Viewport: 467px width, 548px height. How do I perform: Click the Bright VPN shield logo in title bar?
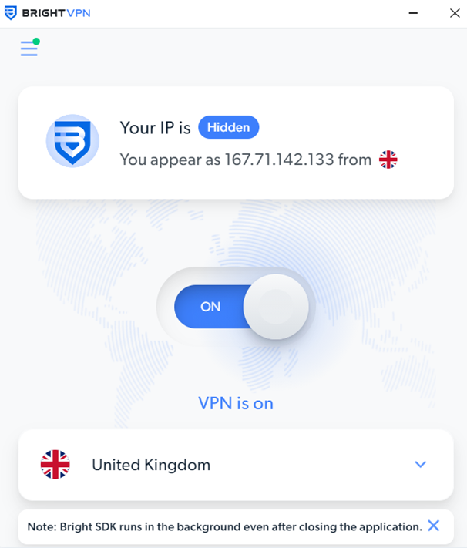11,13
